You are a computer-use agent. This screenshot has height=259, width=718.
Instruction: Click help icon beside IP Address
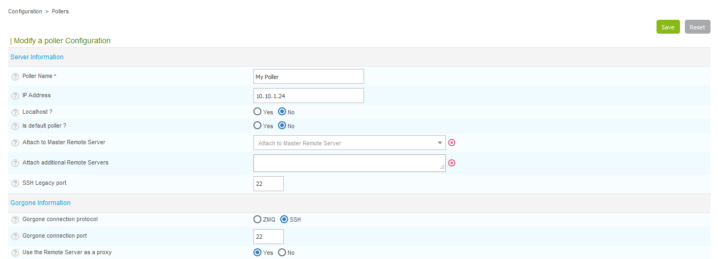pos(15,96)
